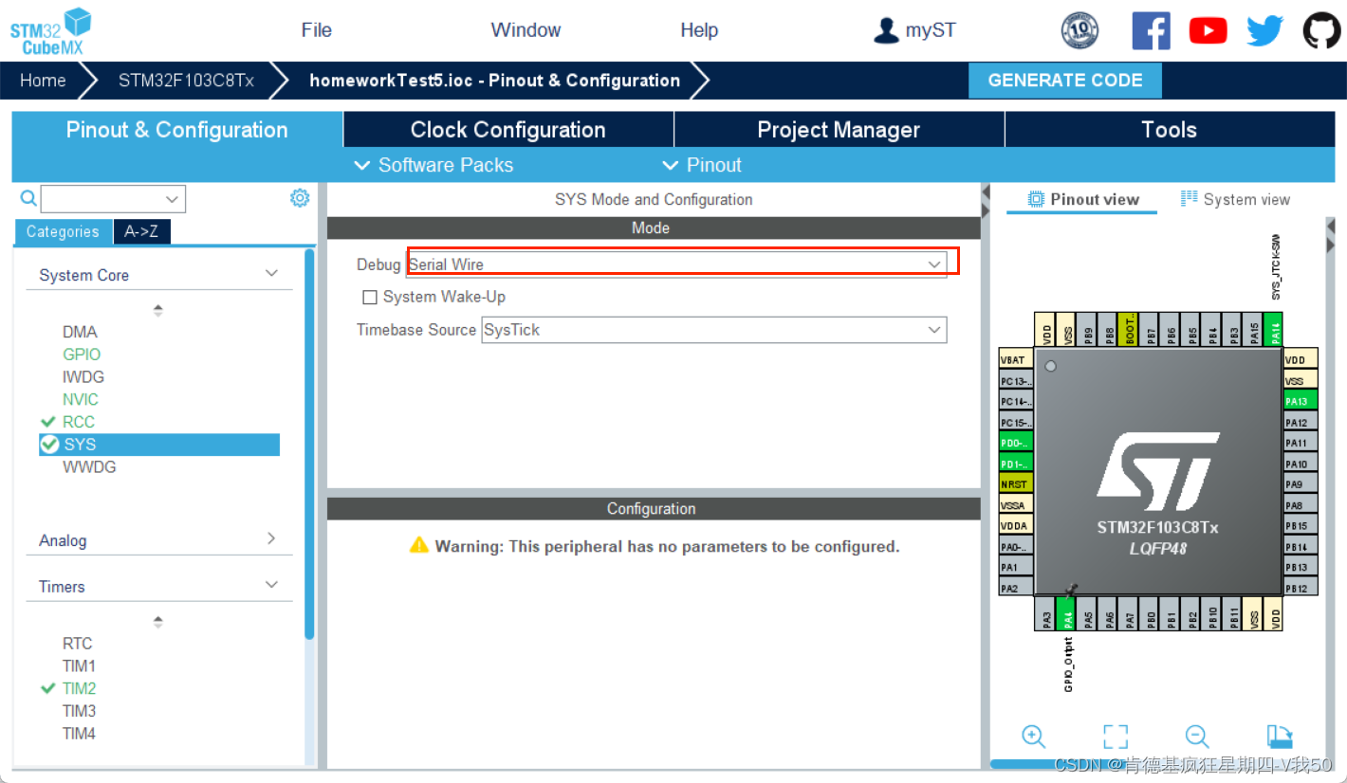Select the green PA13 pin
The height and width of the screenshot is (783, 1347).
pyautogui.click(x=1301, y=401)
